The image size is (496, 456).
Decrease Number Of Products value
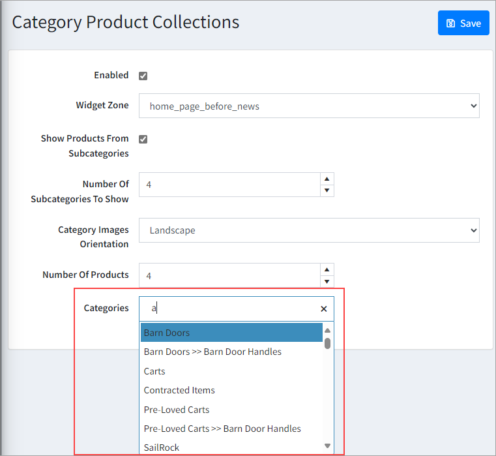pos(327,281)
